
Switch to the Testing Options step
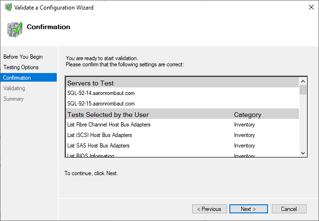click(21, 67)
